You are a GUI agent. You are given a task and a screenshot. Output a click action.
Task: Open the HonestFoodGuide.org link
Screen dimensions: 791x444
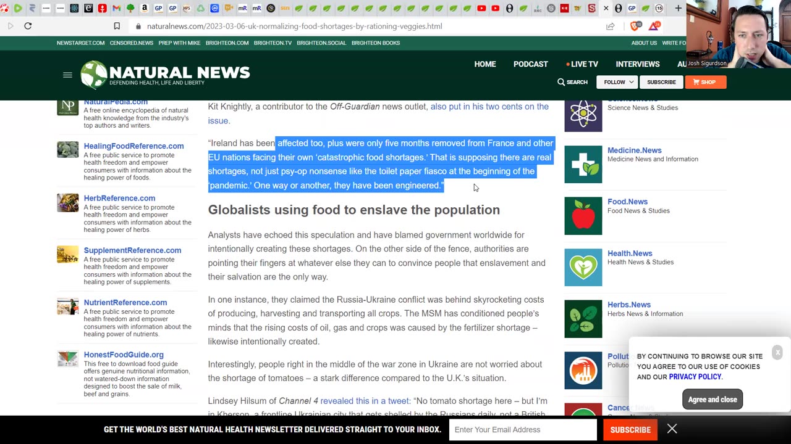coord(124,355)
